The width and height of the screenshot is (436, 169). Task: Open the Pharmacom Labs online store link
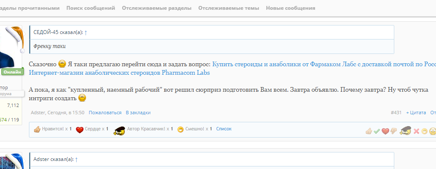coord(119,73)
